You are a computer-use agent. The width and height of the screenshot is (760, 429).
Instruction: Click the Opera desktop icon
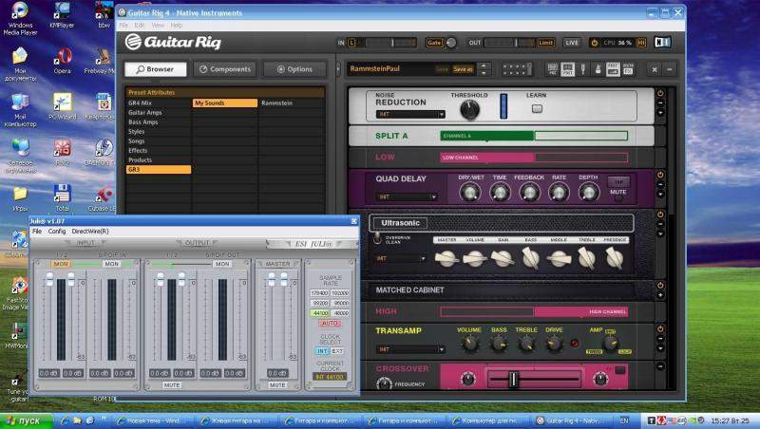pyautogui.click(x=62, y=62)
